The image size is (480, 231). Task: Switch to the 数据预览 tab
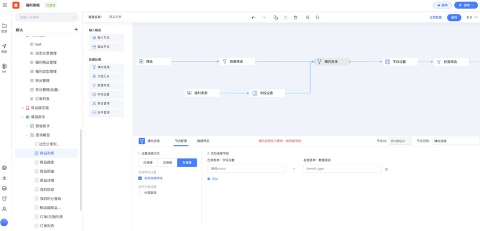203,141
